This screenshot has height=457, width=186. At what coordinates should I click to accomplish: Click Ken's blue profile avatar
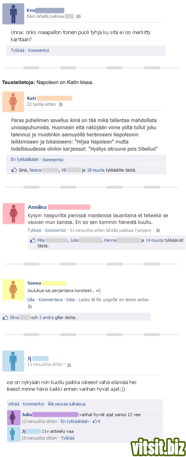(x=13, y=14)
